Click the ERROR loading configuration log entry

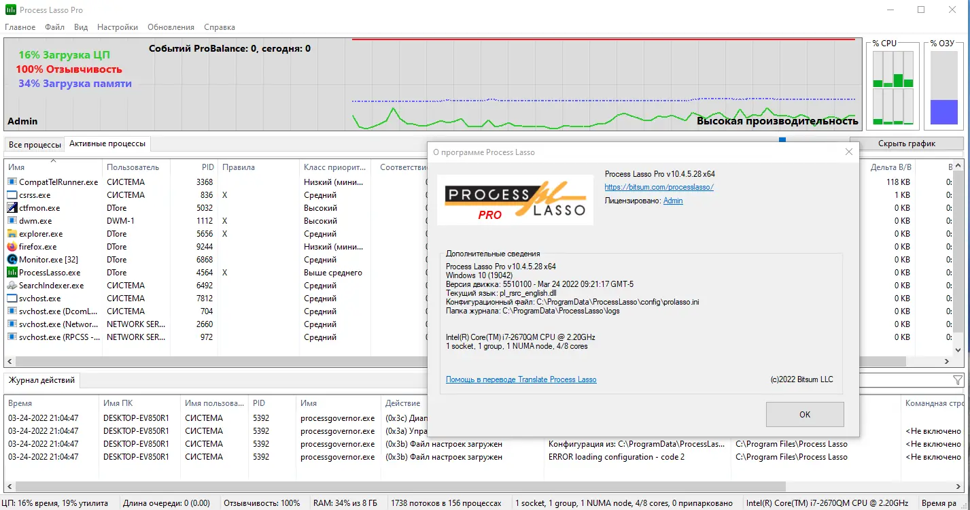(617, 457)
